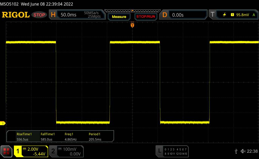Viewport: 259px width, 159px height.
Task: Click the RIGOL logo
Action: click(x=16, y=15)
